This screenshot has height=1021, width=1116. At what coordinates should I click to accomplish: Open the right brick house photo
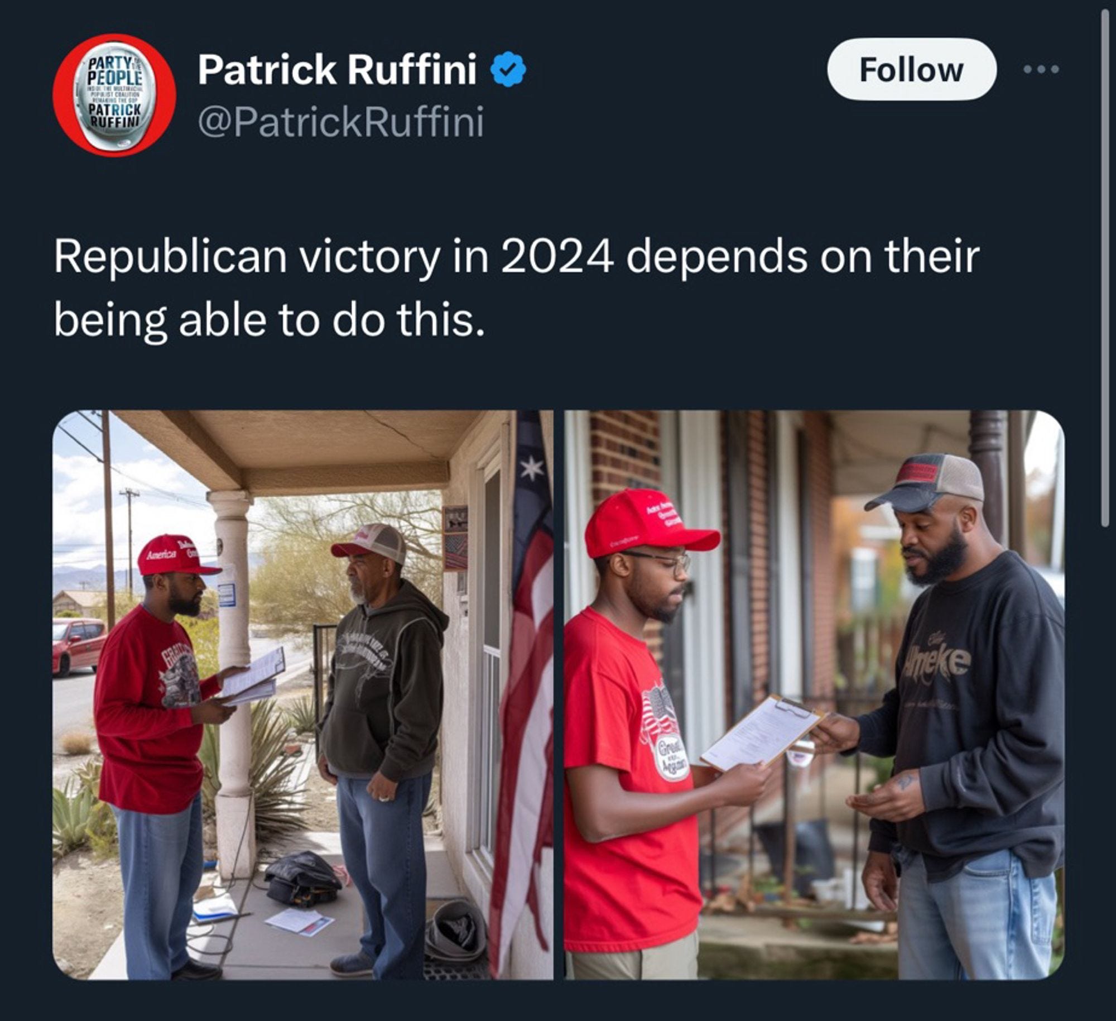click(814, 694)
